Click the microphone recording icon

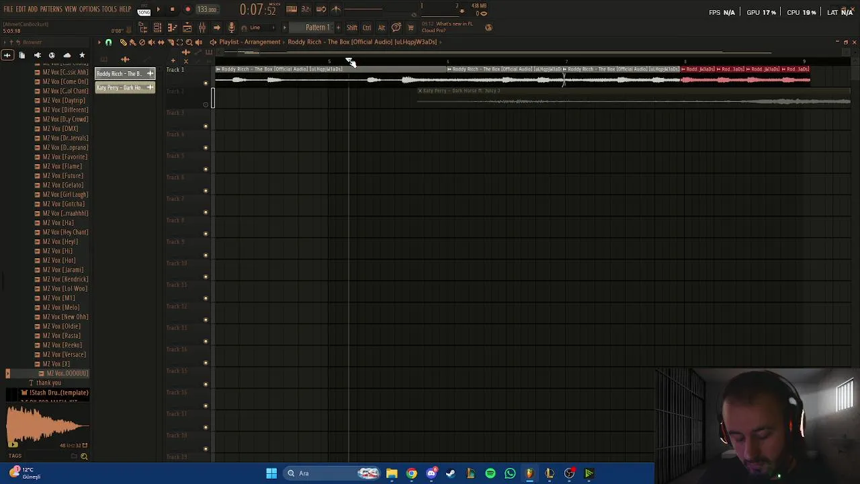click(232, 28)
